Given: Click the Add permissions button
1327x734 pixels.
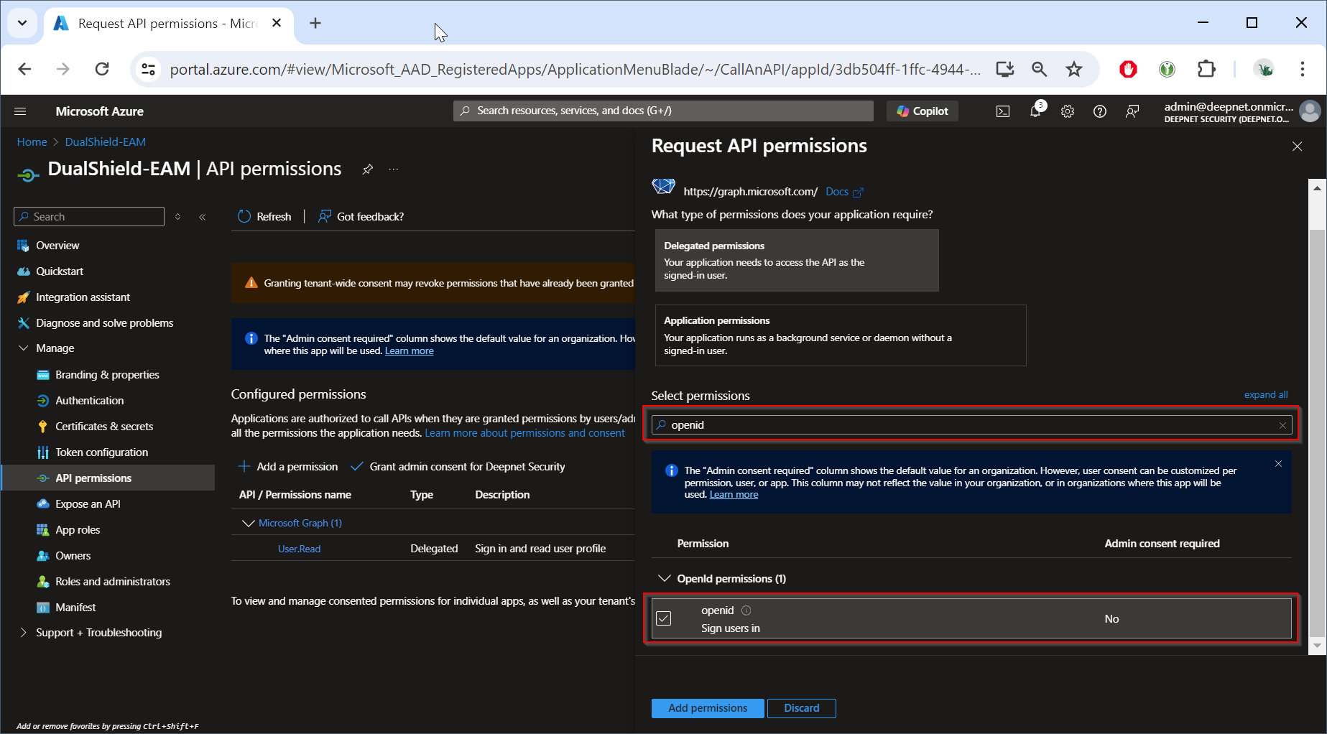Looking at the screenshot, I should 708,708.
